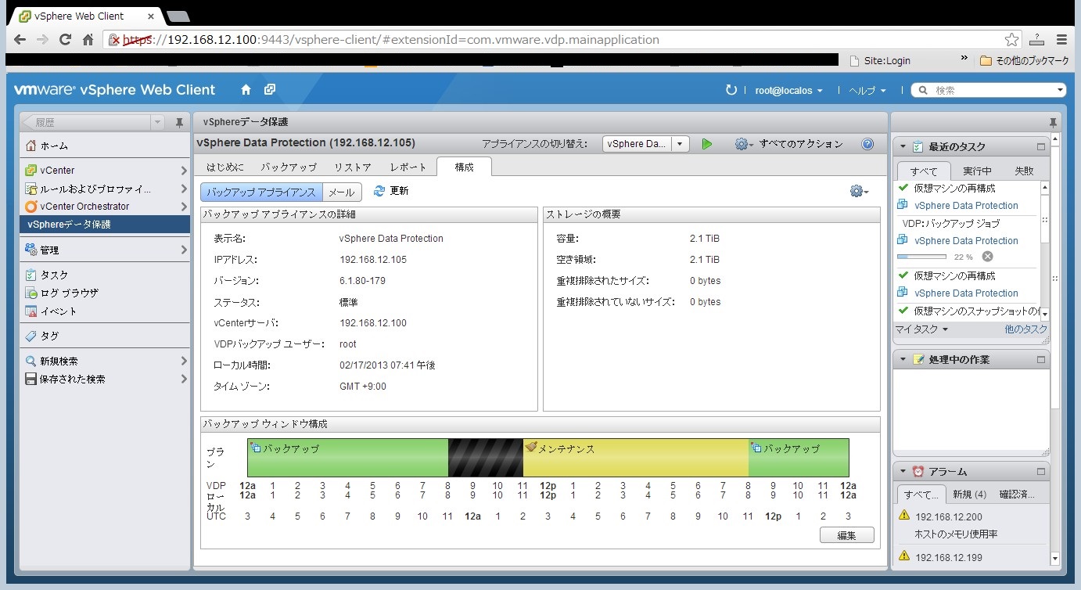This screenshot has width=1081, height=590.
Task: Click the warning icon for 192.168.12.199
Action: click(x=904, y=556)
